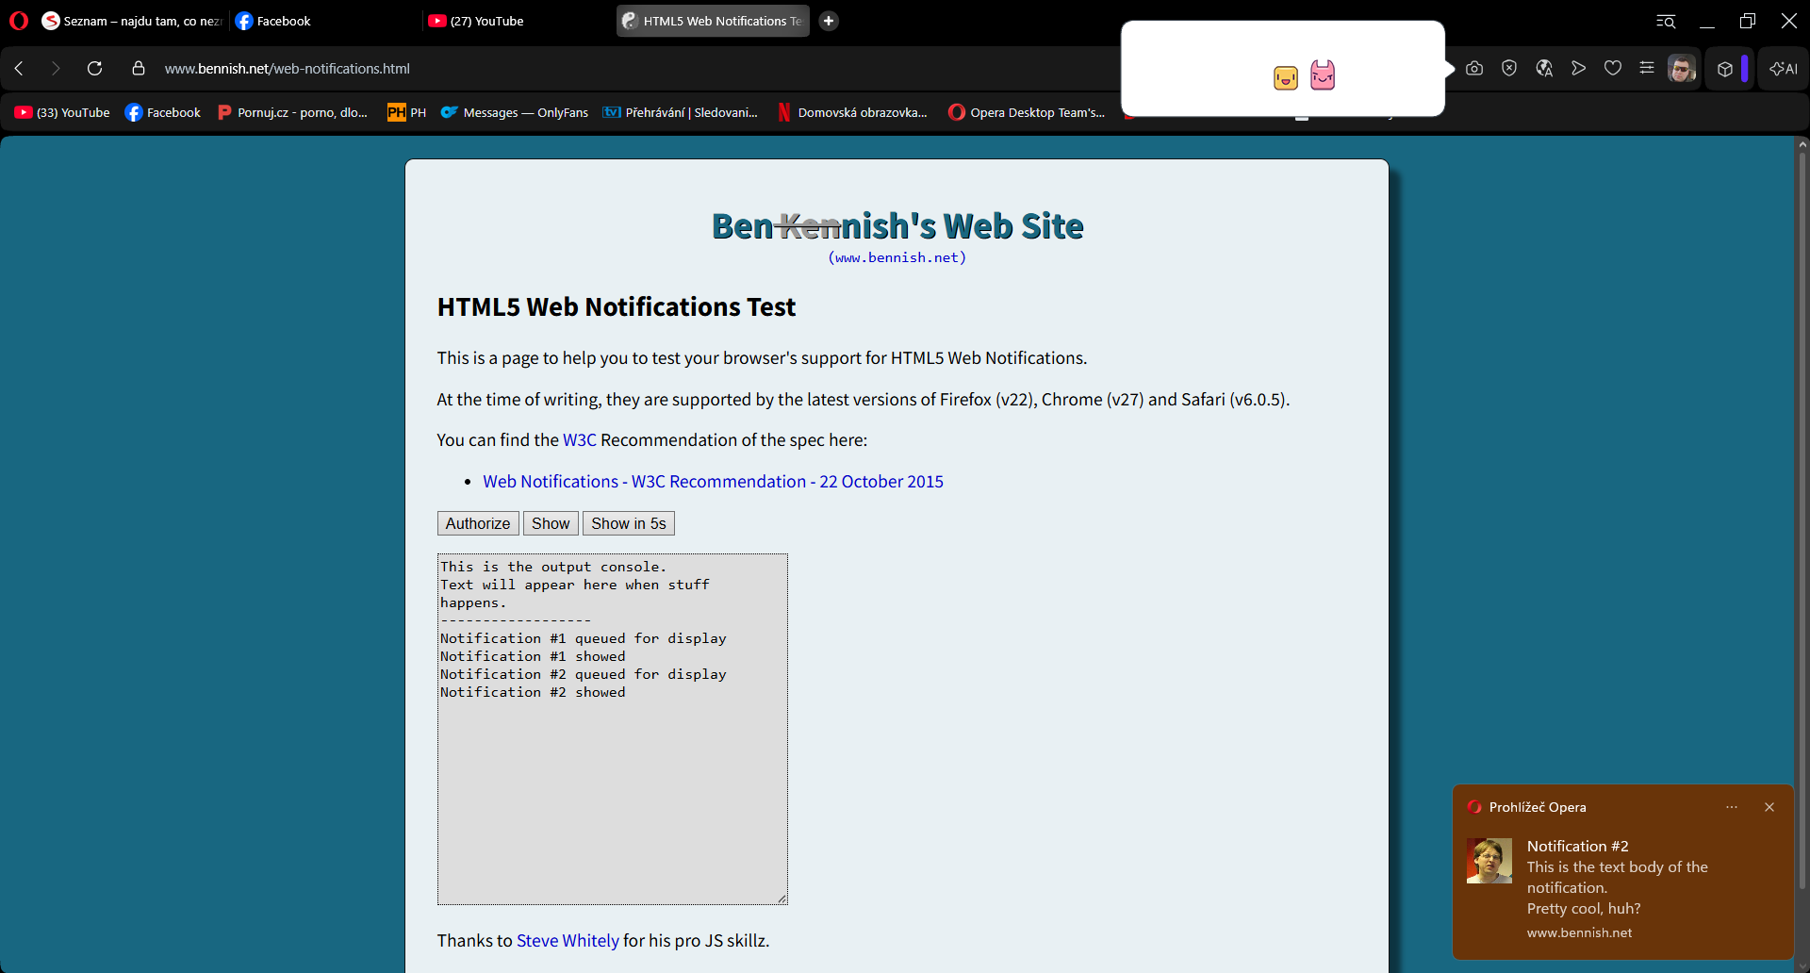Open Easy Setup sliders icon
The height and width of the screenshot is (973, 1810).
pyautogui.click(x=1647, y=68)
